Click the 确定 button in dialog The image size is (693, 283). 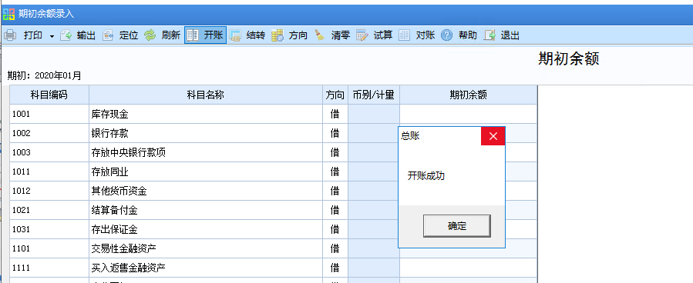click(457, 226)
